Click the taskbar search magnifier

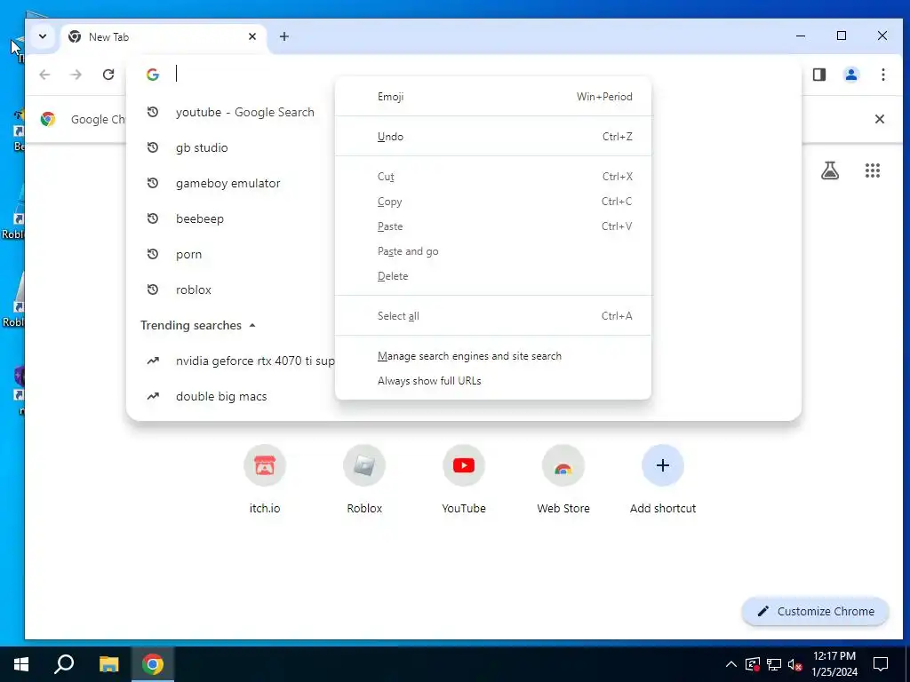click(x=64, y=664)
